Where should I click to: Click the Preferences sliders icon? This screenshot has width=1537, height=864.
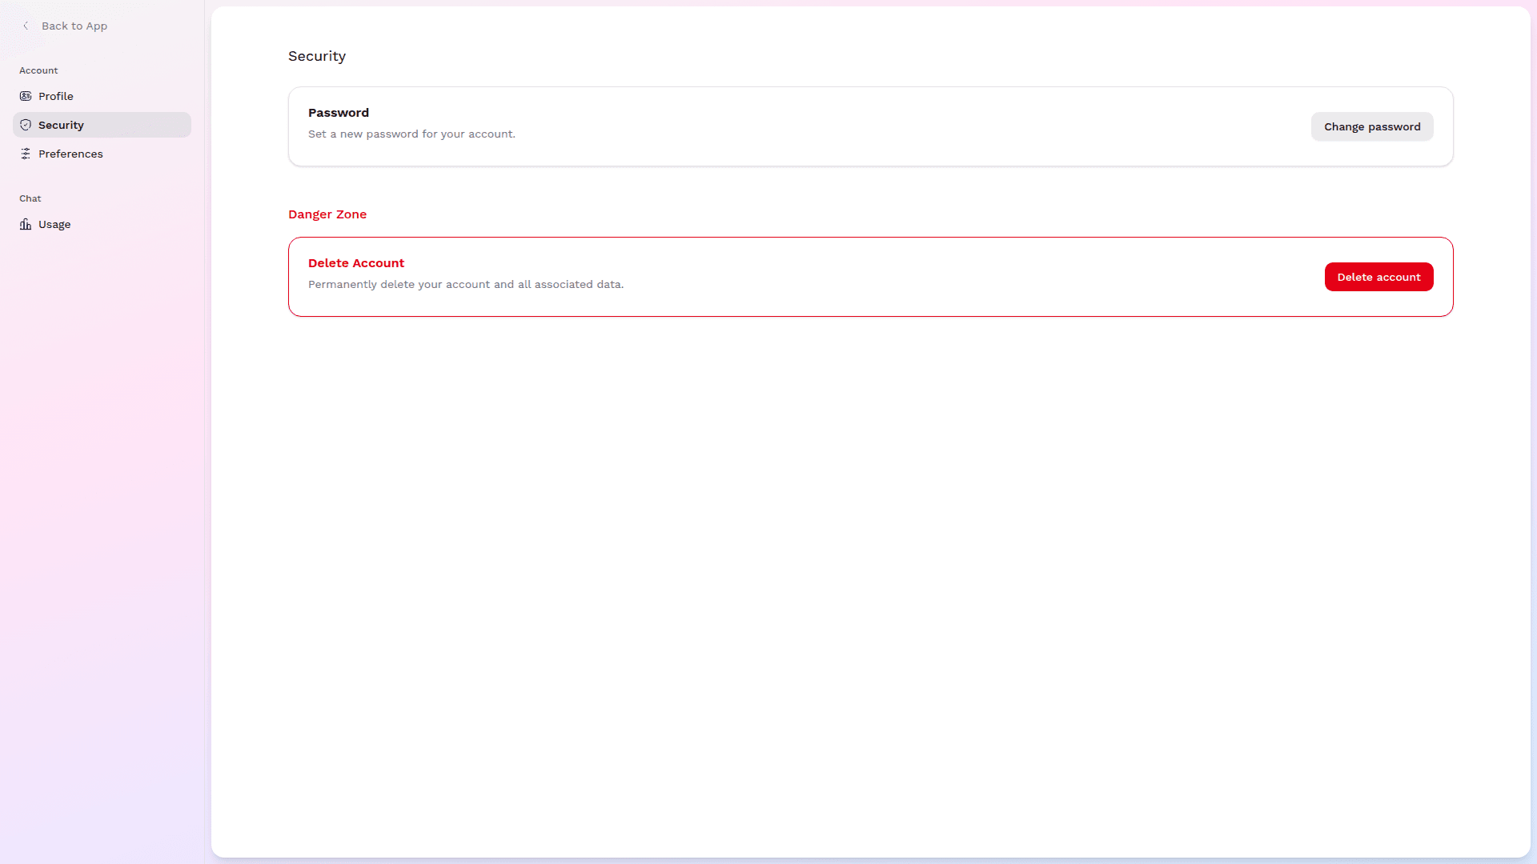[26, 154]
